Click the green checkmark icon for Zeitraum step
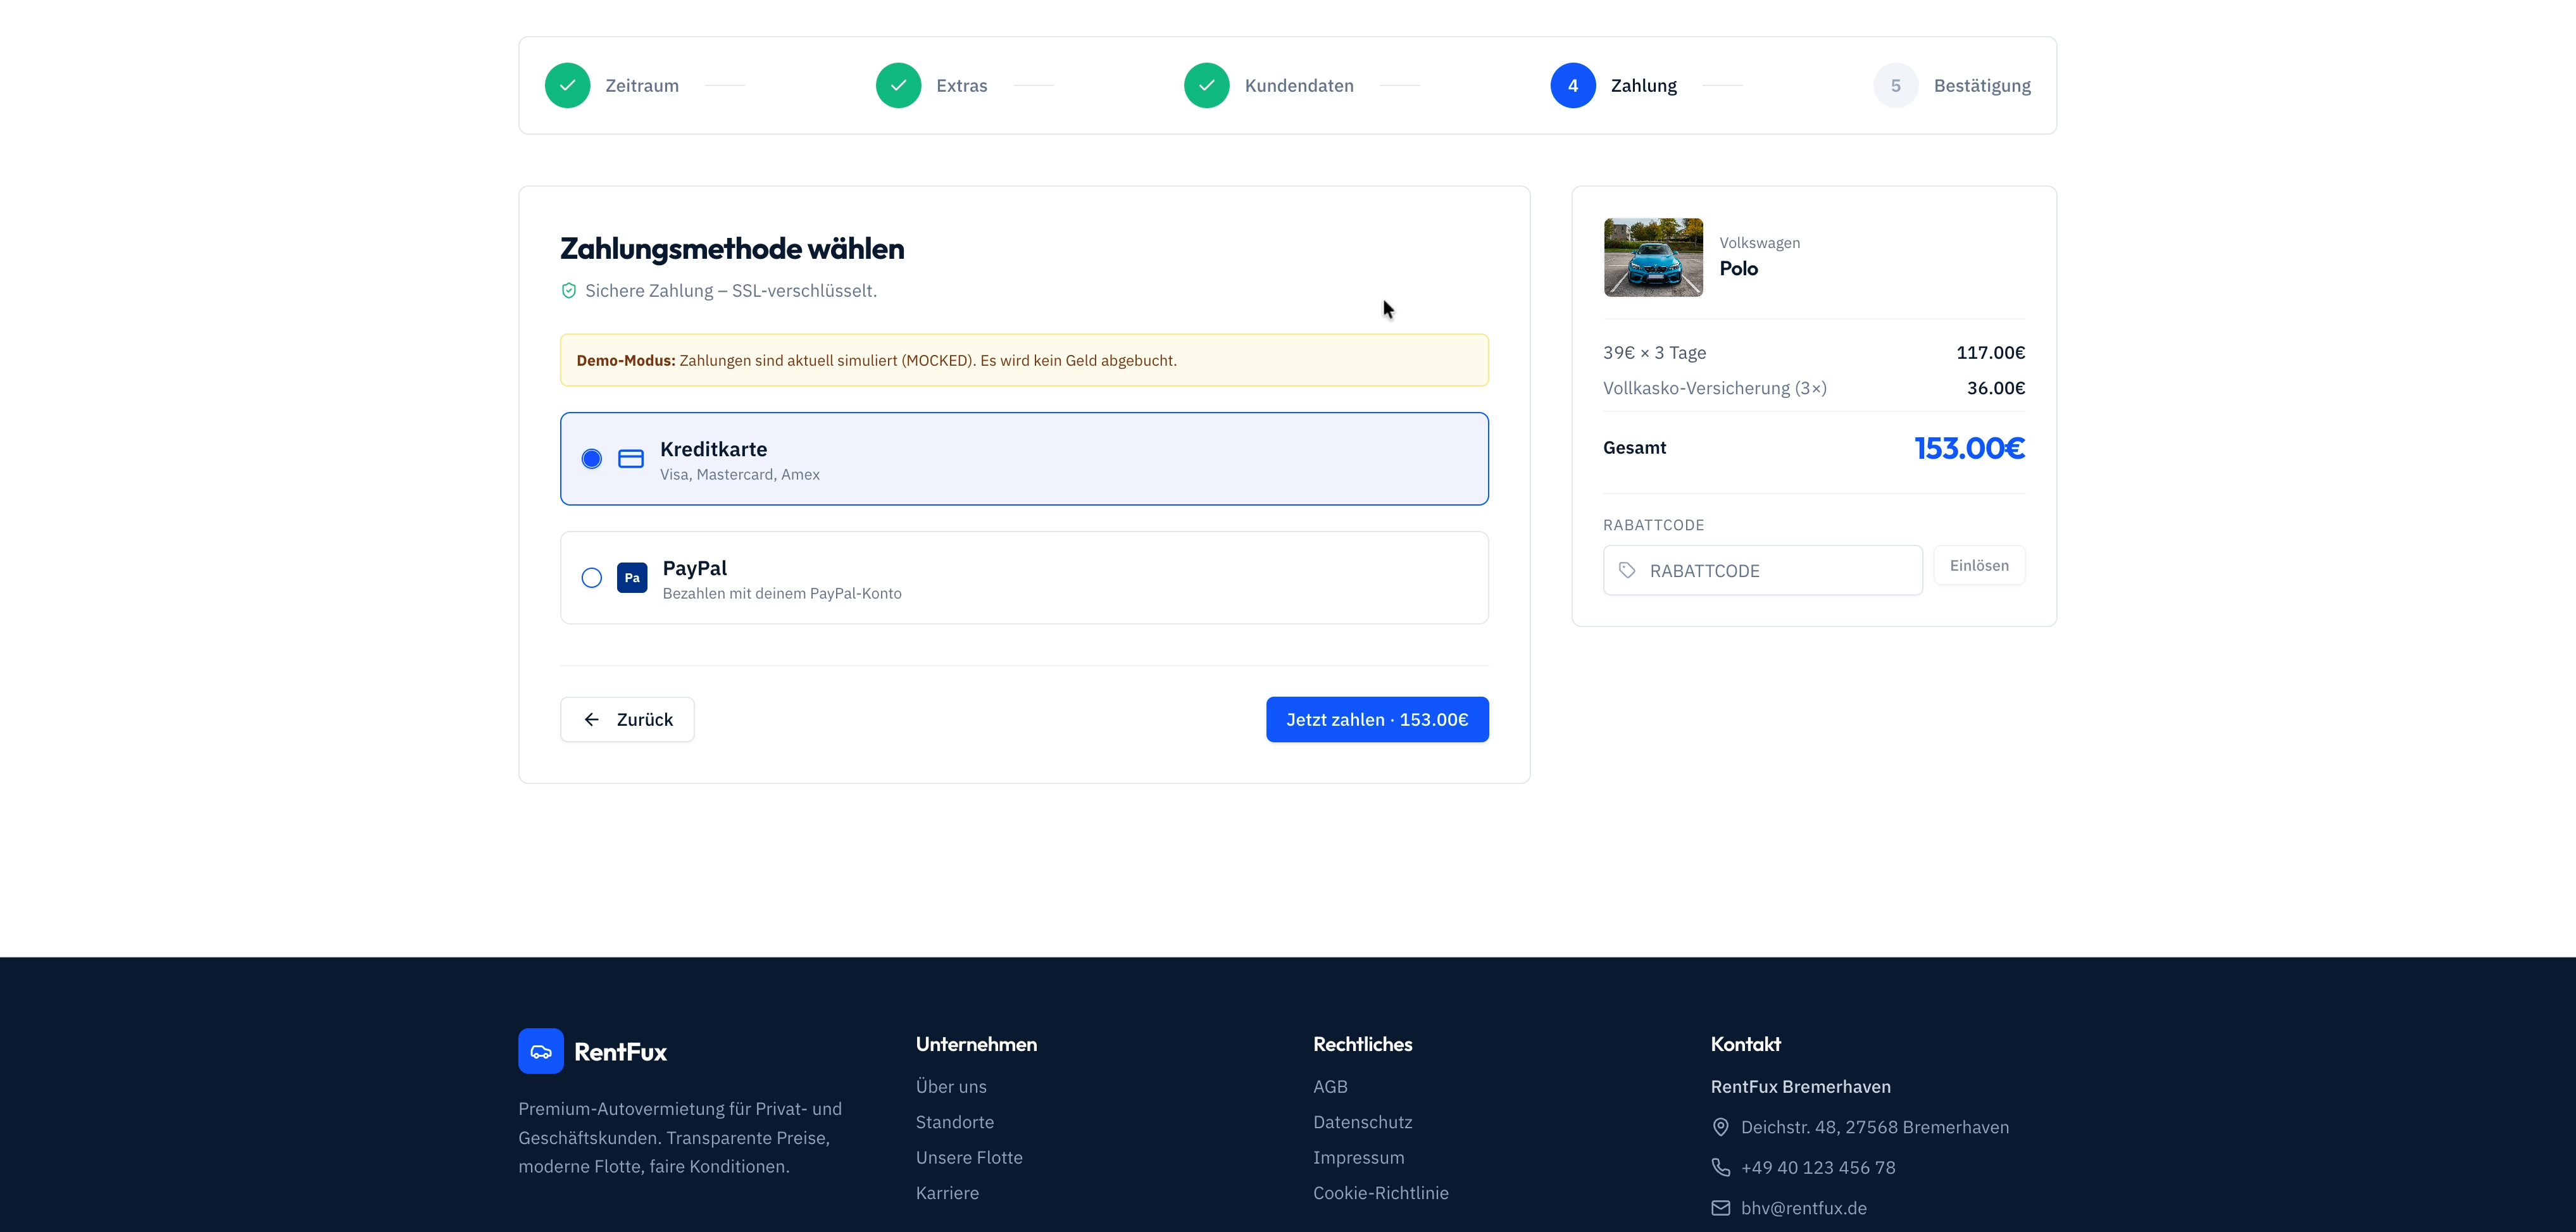The image size is (2576, 1232). [x=567, y=86]
